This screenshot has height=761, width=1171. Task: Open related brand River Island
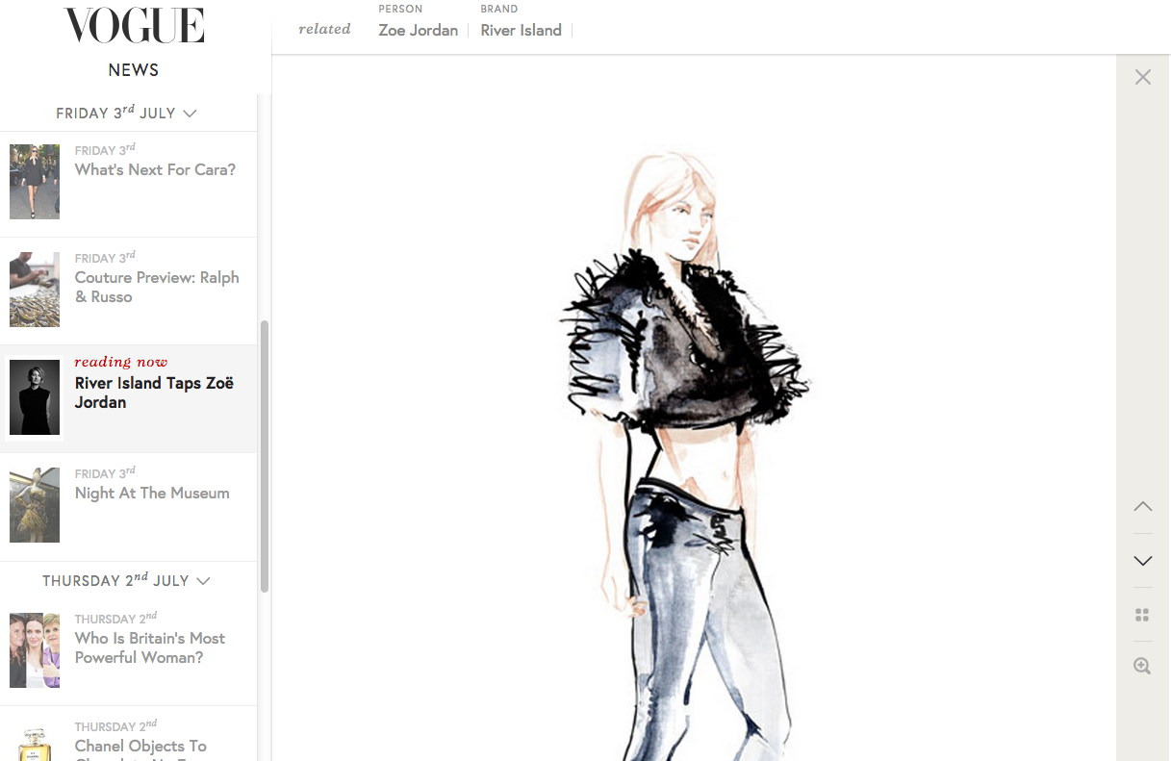(x=522, y=30)
